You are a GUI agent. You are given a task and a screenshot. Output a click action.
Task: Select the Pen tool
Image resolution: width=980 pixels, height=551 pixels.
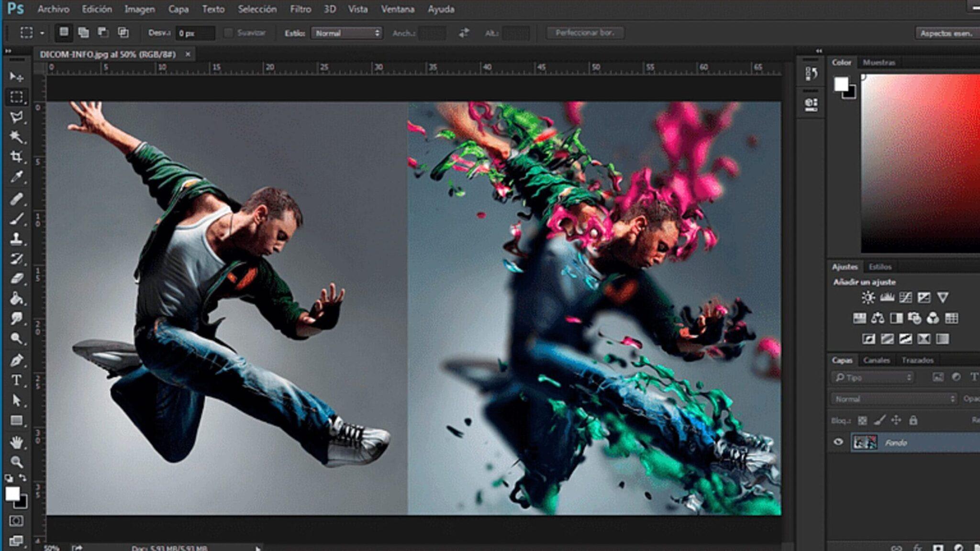click(x=16, y=360)
